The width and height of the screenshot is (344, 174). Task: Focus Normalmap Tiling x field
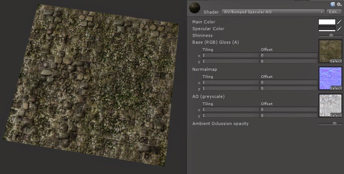pyautogui.click(x=230, y=82)
